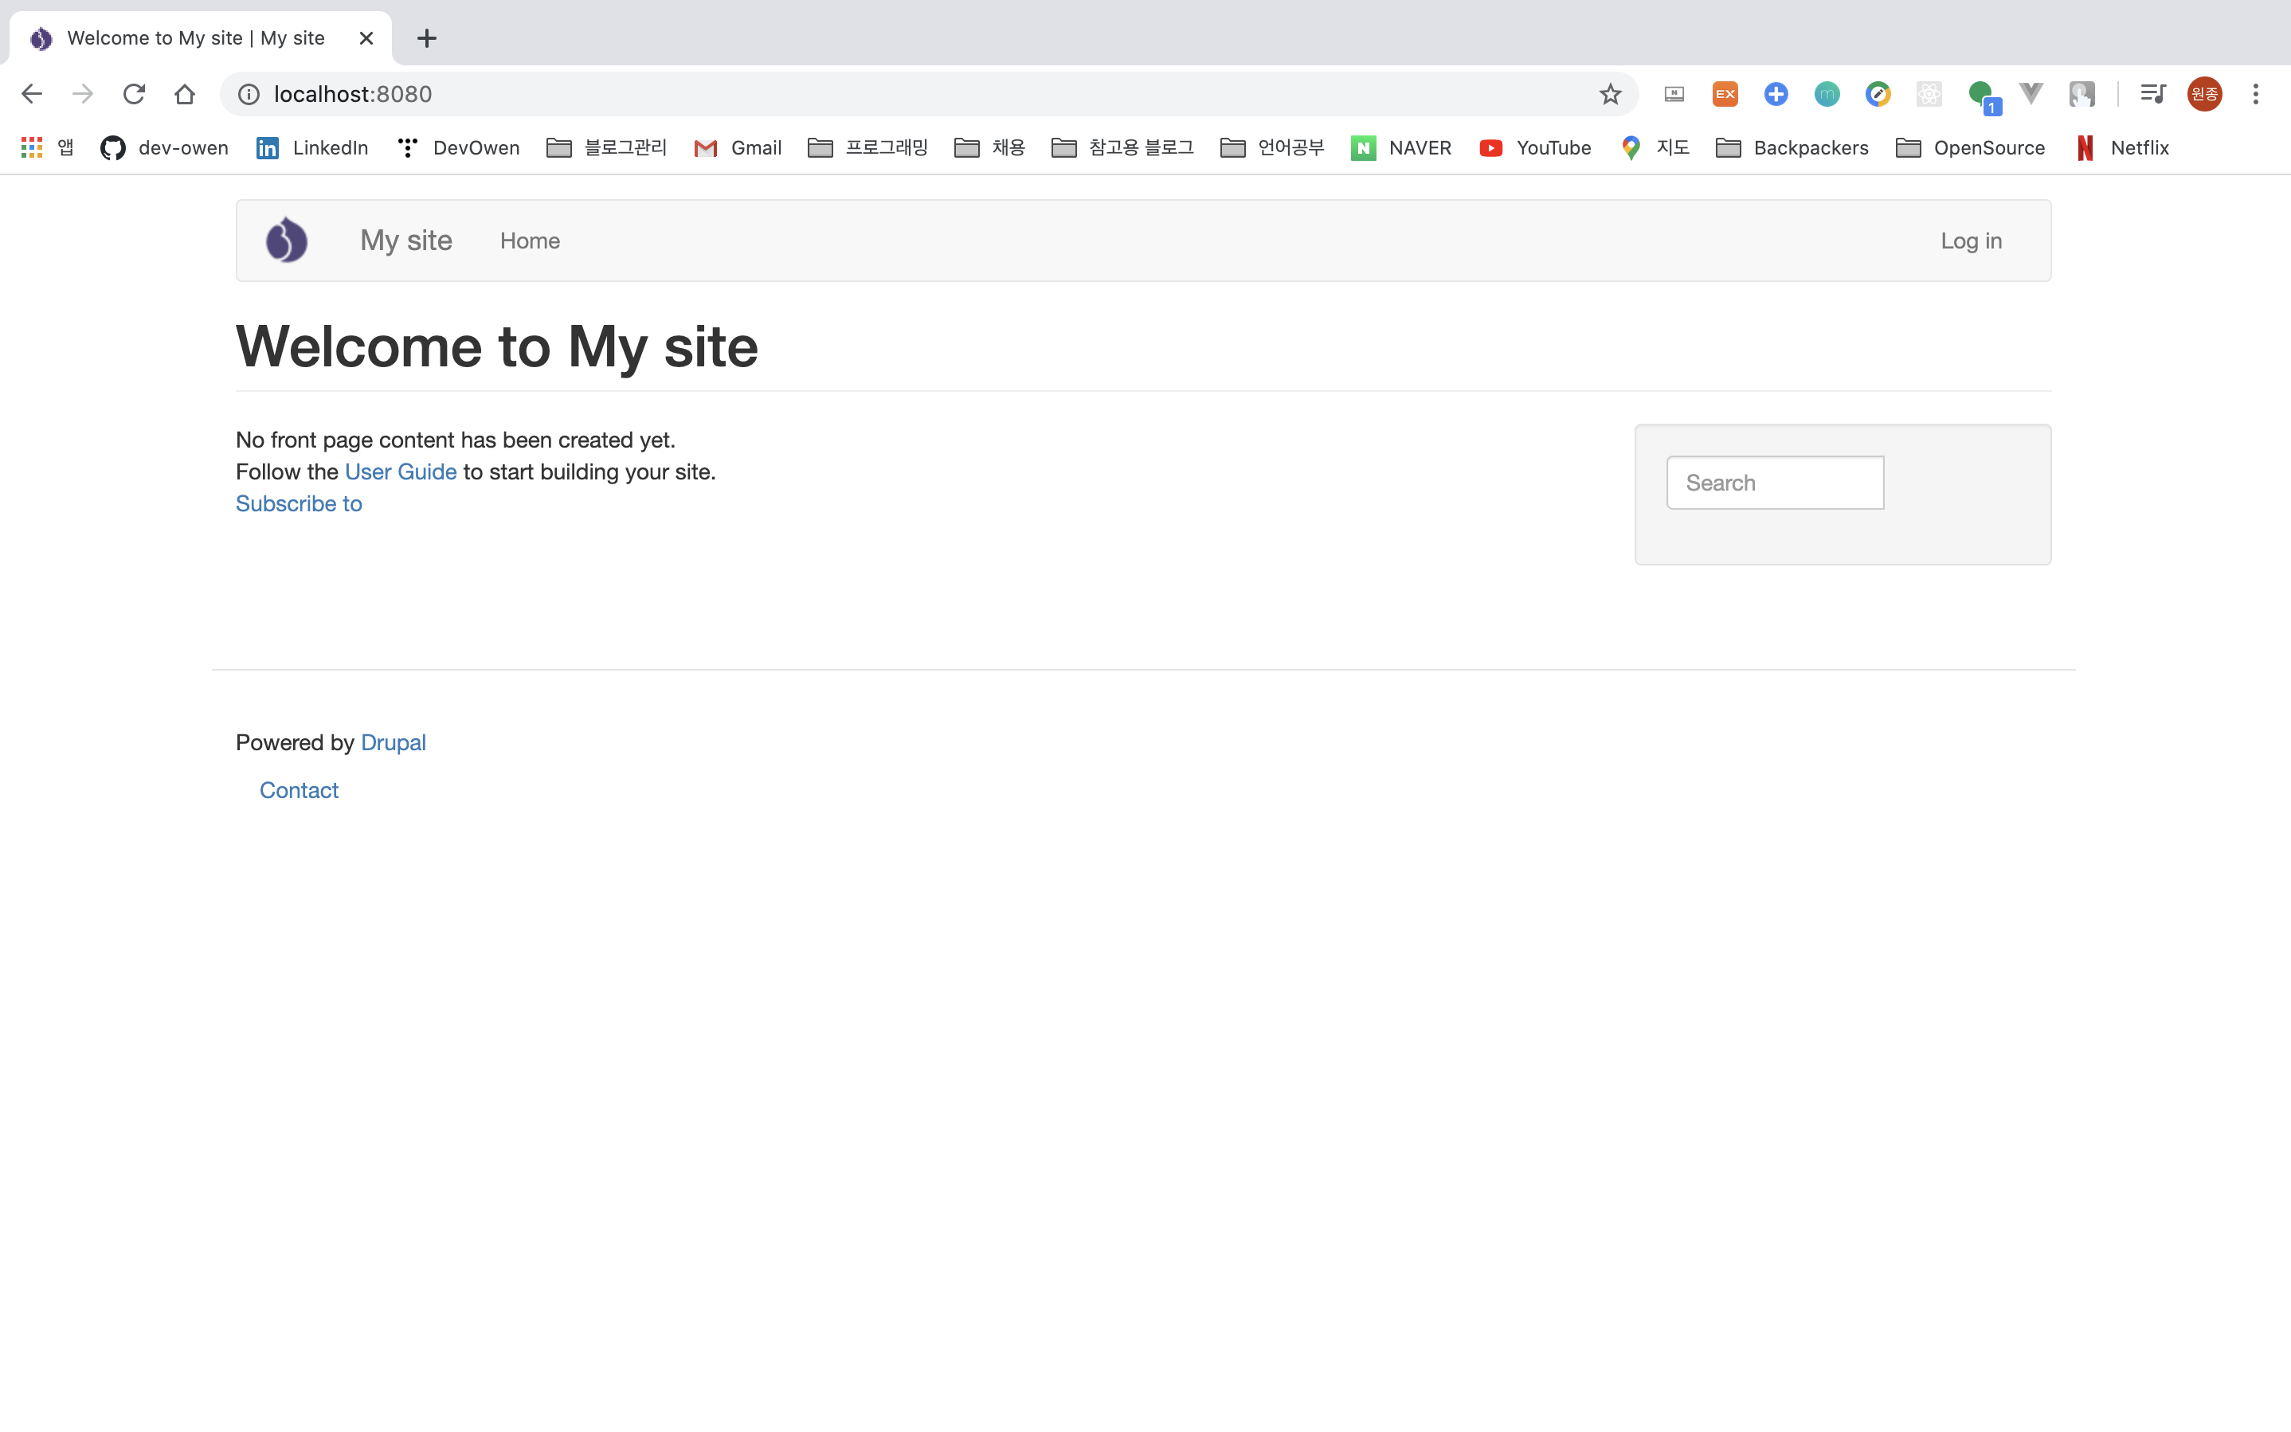Click the Log in link
Image resolution: width=2291 pixels, height=1432 pixels.
click(x=1971, y=241)
